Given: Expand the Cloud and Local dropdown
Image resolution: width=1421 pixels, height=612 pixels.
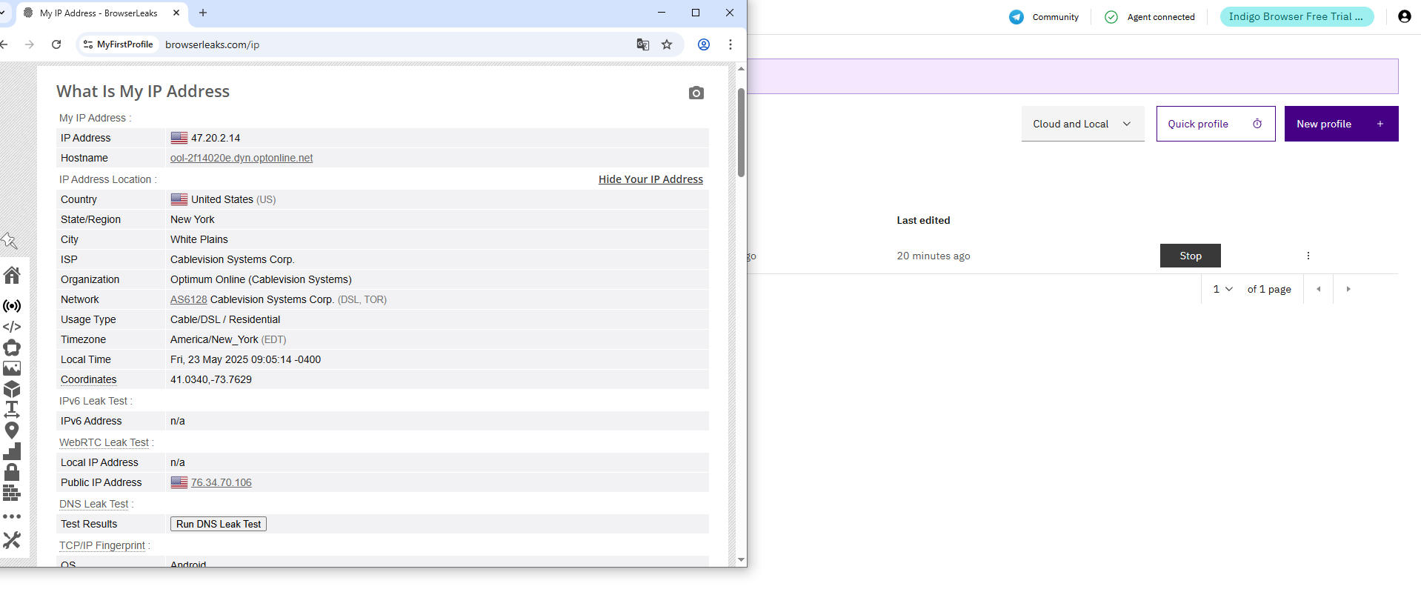Looking at the screenshot, I should click(x=1082, y=124).
